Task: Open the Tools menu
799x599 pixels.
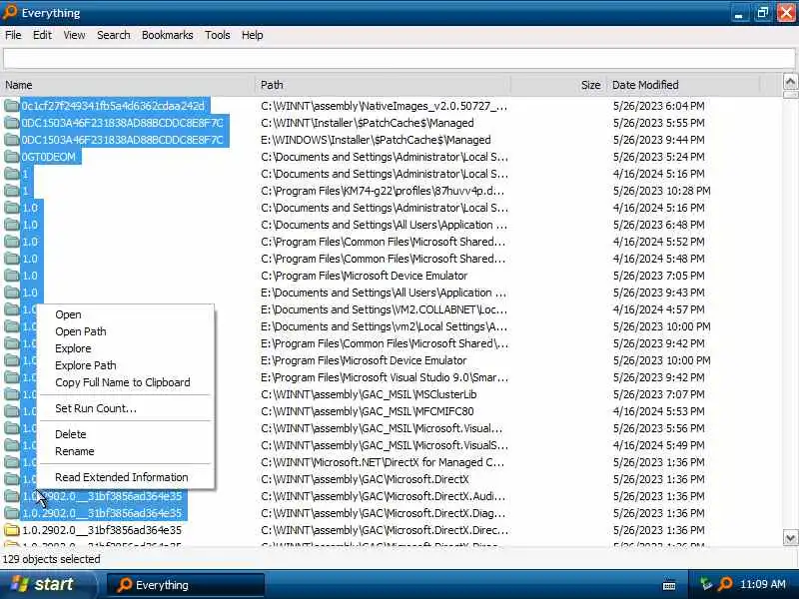Action: (x=218, y=35)
